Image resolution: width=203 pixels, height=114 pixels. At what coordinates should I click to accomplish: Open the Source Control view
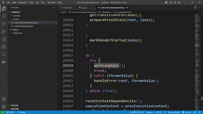3,24
